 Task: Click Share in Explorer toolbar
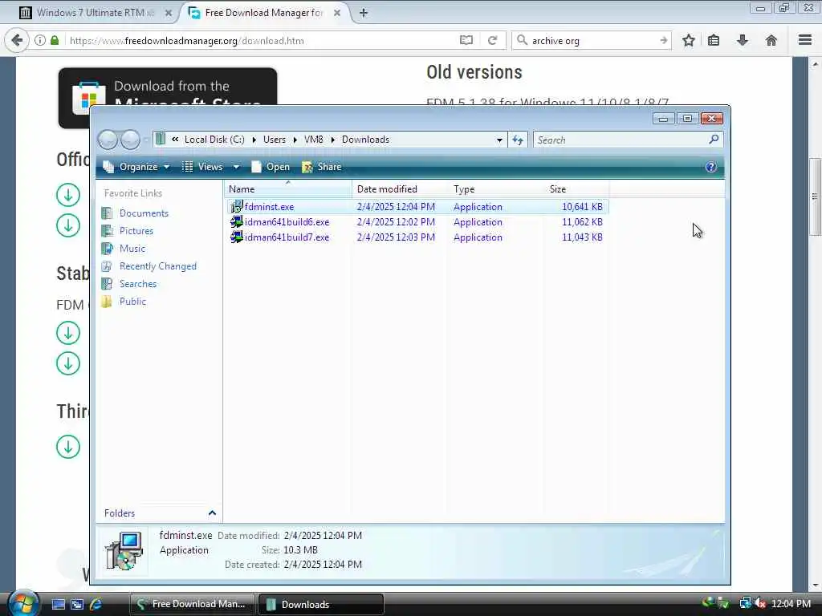point(322,167)
